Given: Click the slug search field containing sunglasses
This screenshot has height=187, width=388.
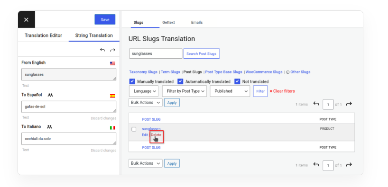Looking at the screenshot, I should point(156,53).
